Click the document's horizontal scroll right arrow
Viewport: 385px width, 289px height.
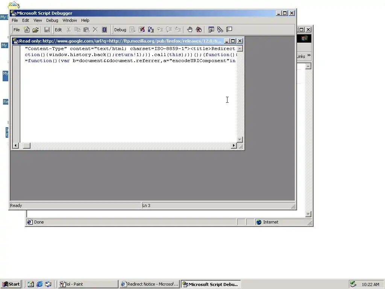pyautogui.click(x=234, y=146)
